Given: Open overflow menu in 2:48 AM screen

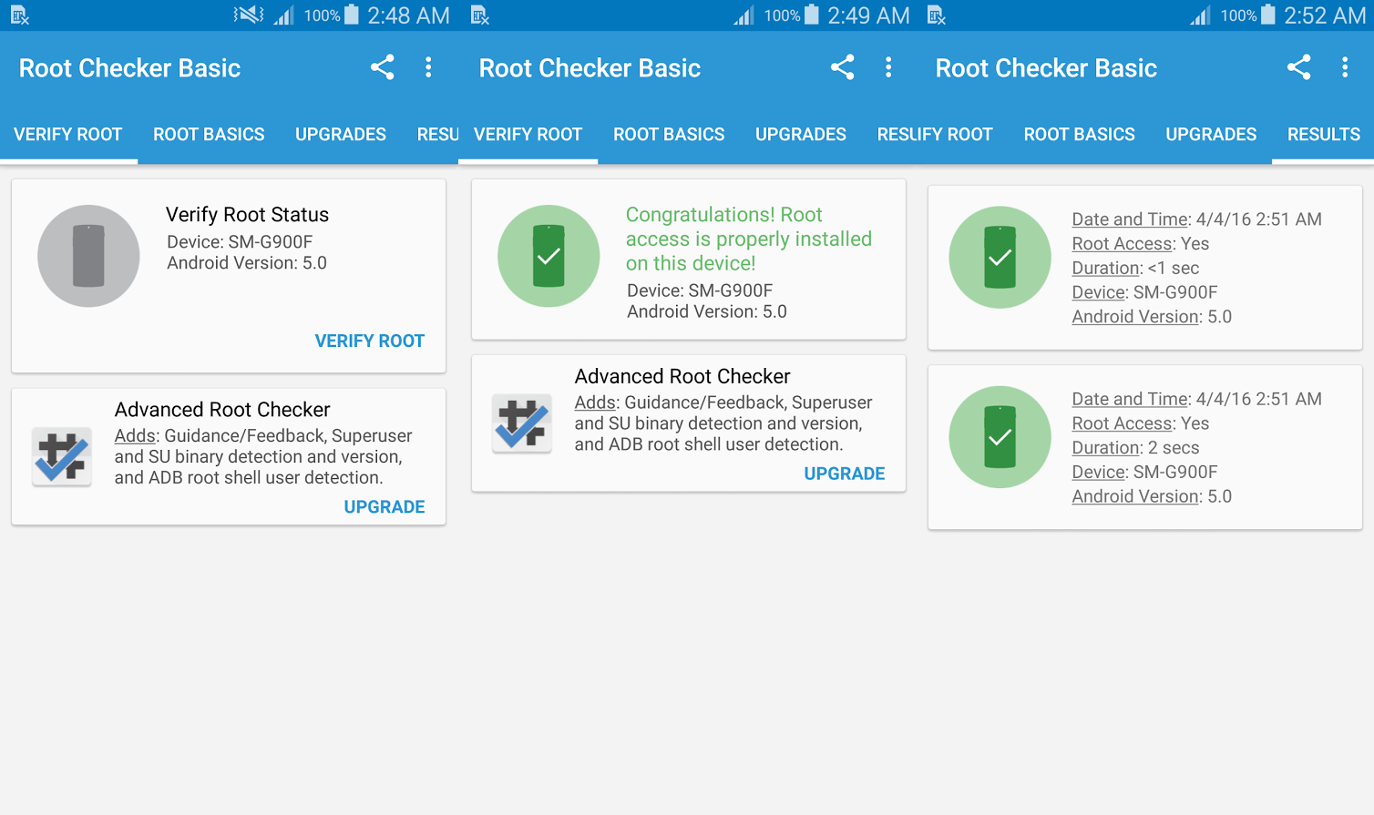Looking at the screenshot, I should coord(428,67).
